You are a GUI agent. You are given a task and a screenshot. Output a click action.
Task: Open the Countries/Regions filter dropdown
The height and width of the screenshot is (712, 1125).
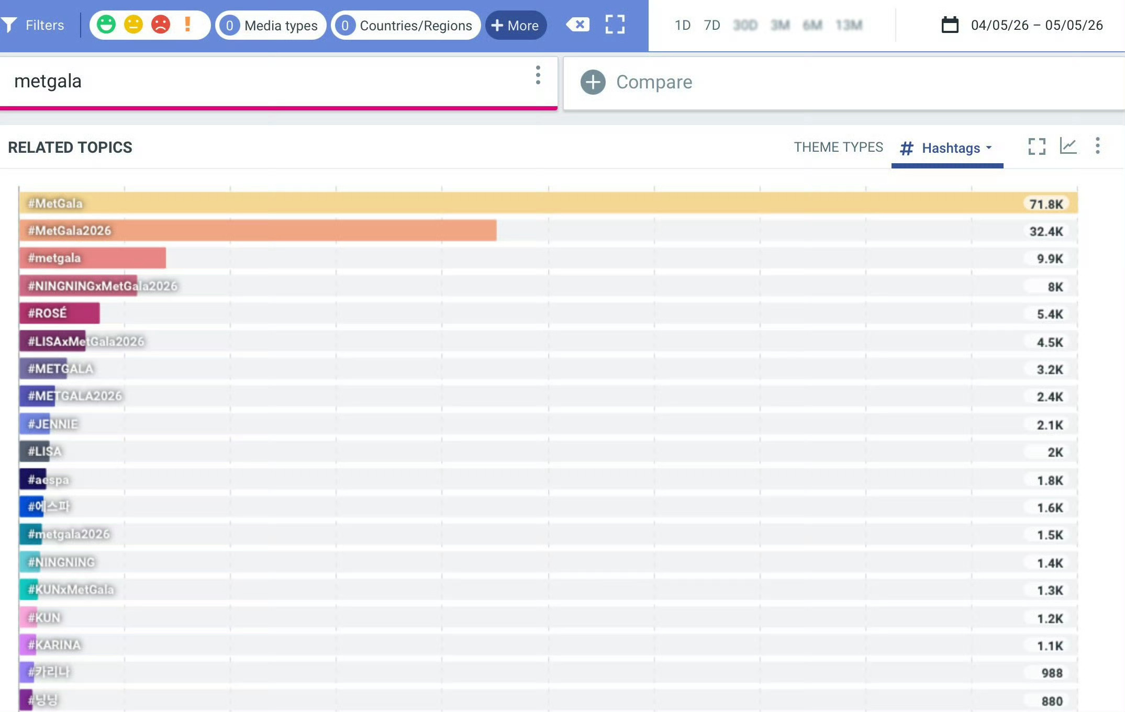(x=406, y=25)
